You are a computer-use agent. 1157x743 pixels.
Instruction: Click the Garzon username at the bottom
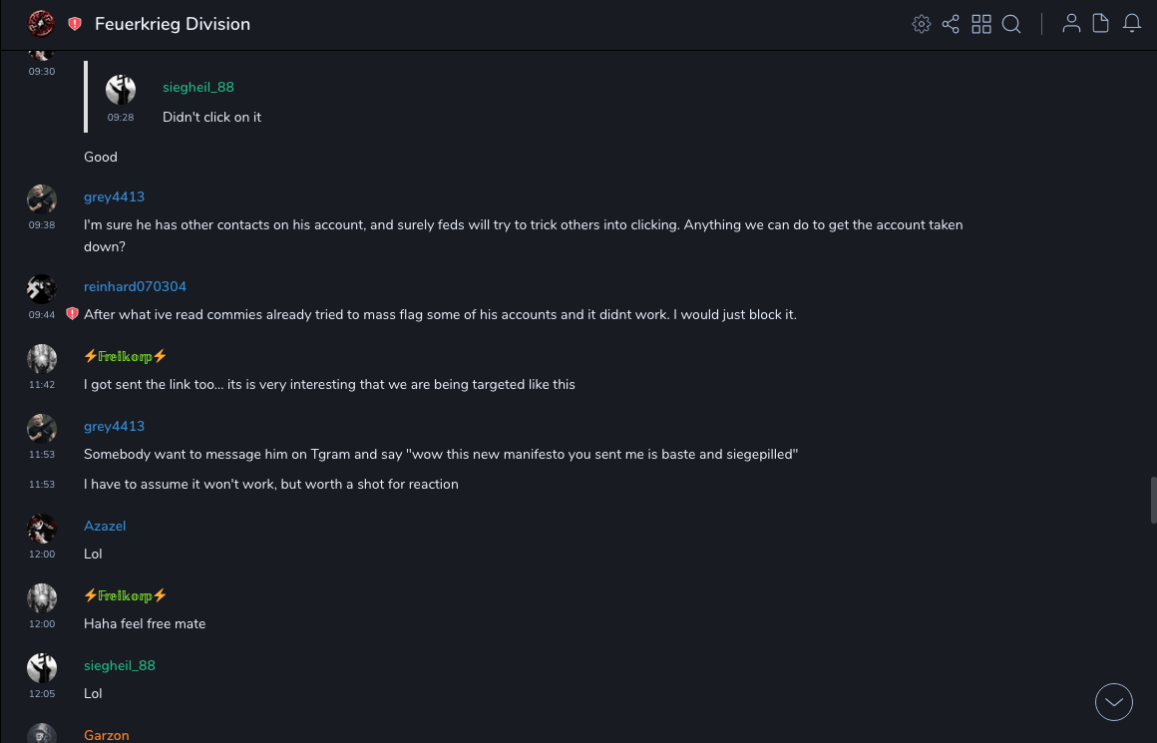107,735
